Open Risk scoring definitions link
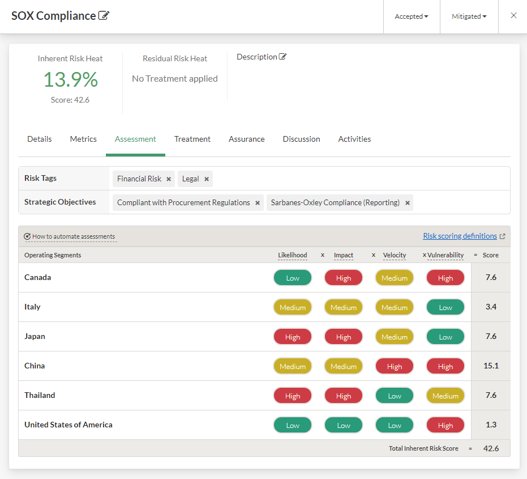Screen dimensions: 527x479 (460, 236)
